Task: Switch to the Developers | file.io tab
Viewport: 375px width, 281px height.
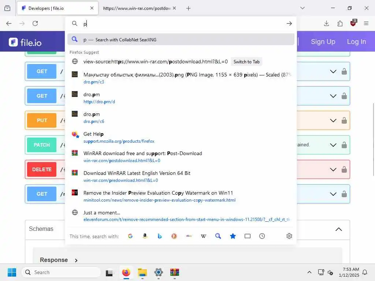Action: (57, 8)
